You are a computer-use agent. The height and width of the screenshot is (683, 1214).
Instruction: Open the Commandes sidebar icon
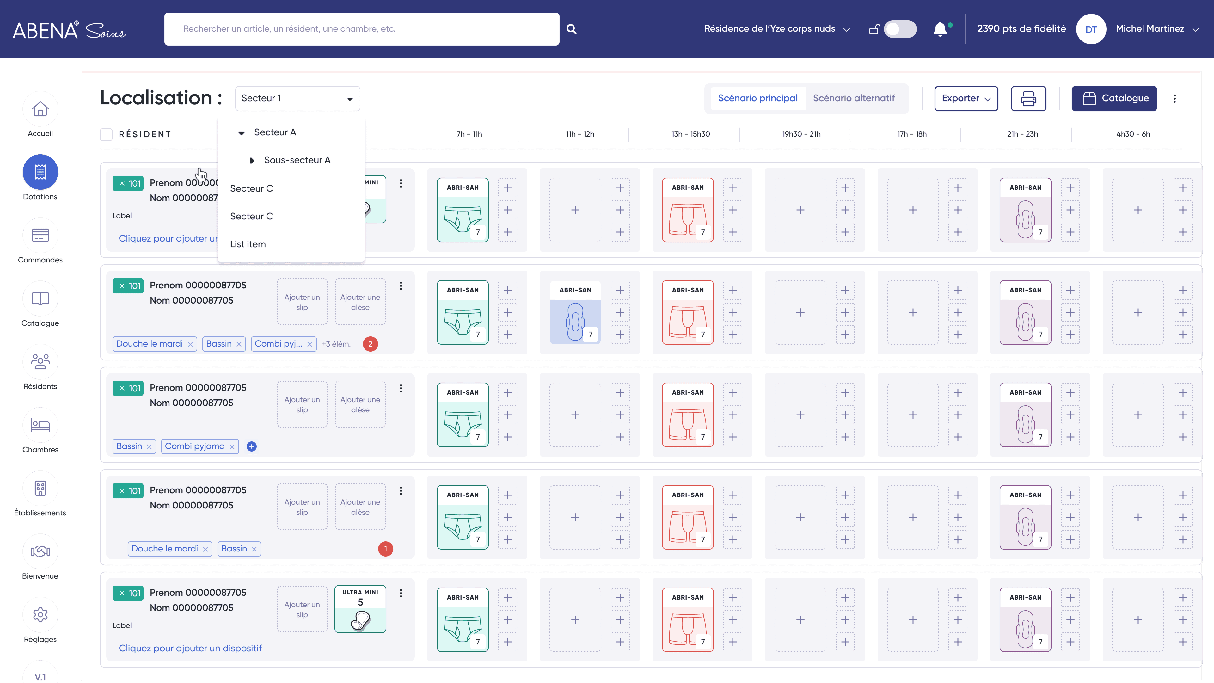40,235
